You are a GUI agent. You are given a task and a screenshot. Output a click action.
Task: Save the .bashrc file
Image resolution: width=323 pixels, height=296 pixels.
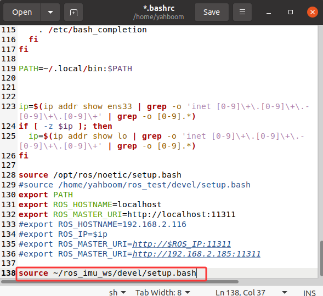click(212, 12)
